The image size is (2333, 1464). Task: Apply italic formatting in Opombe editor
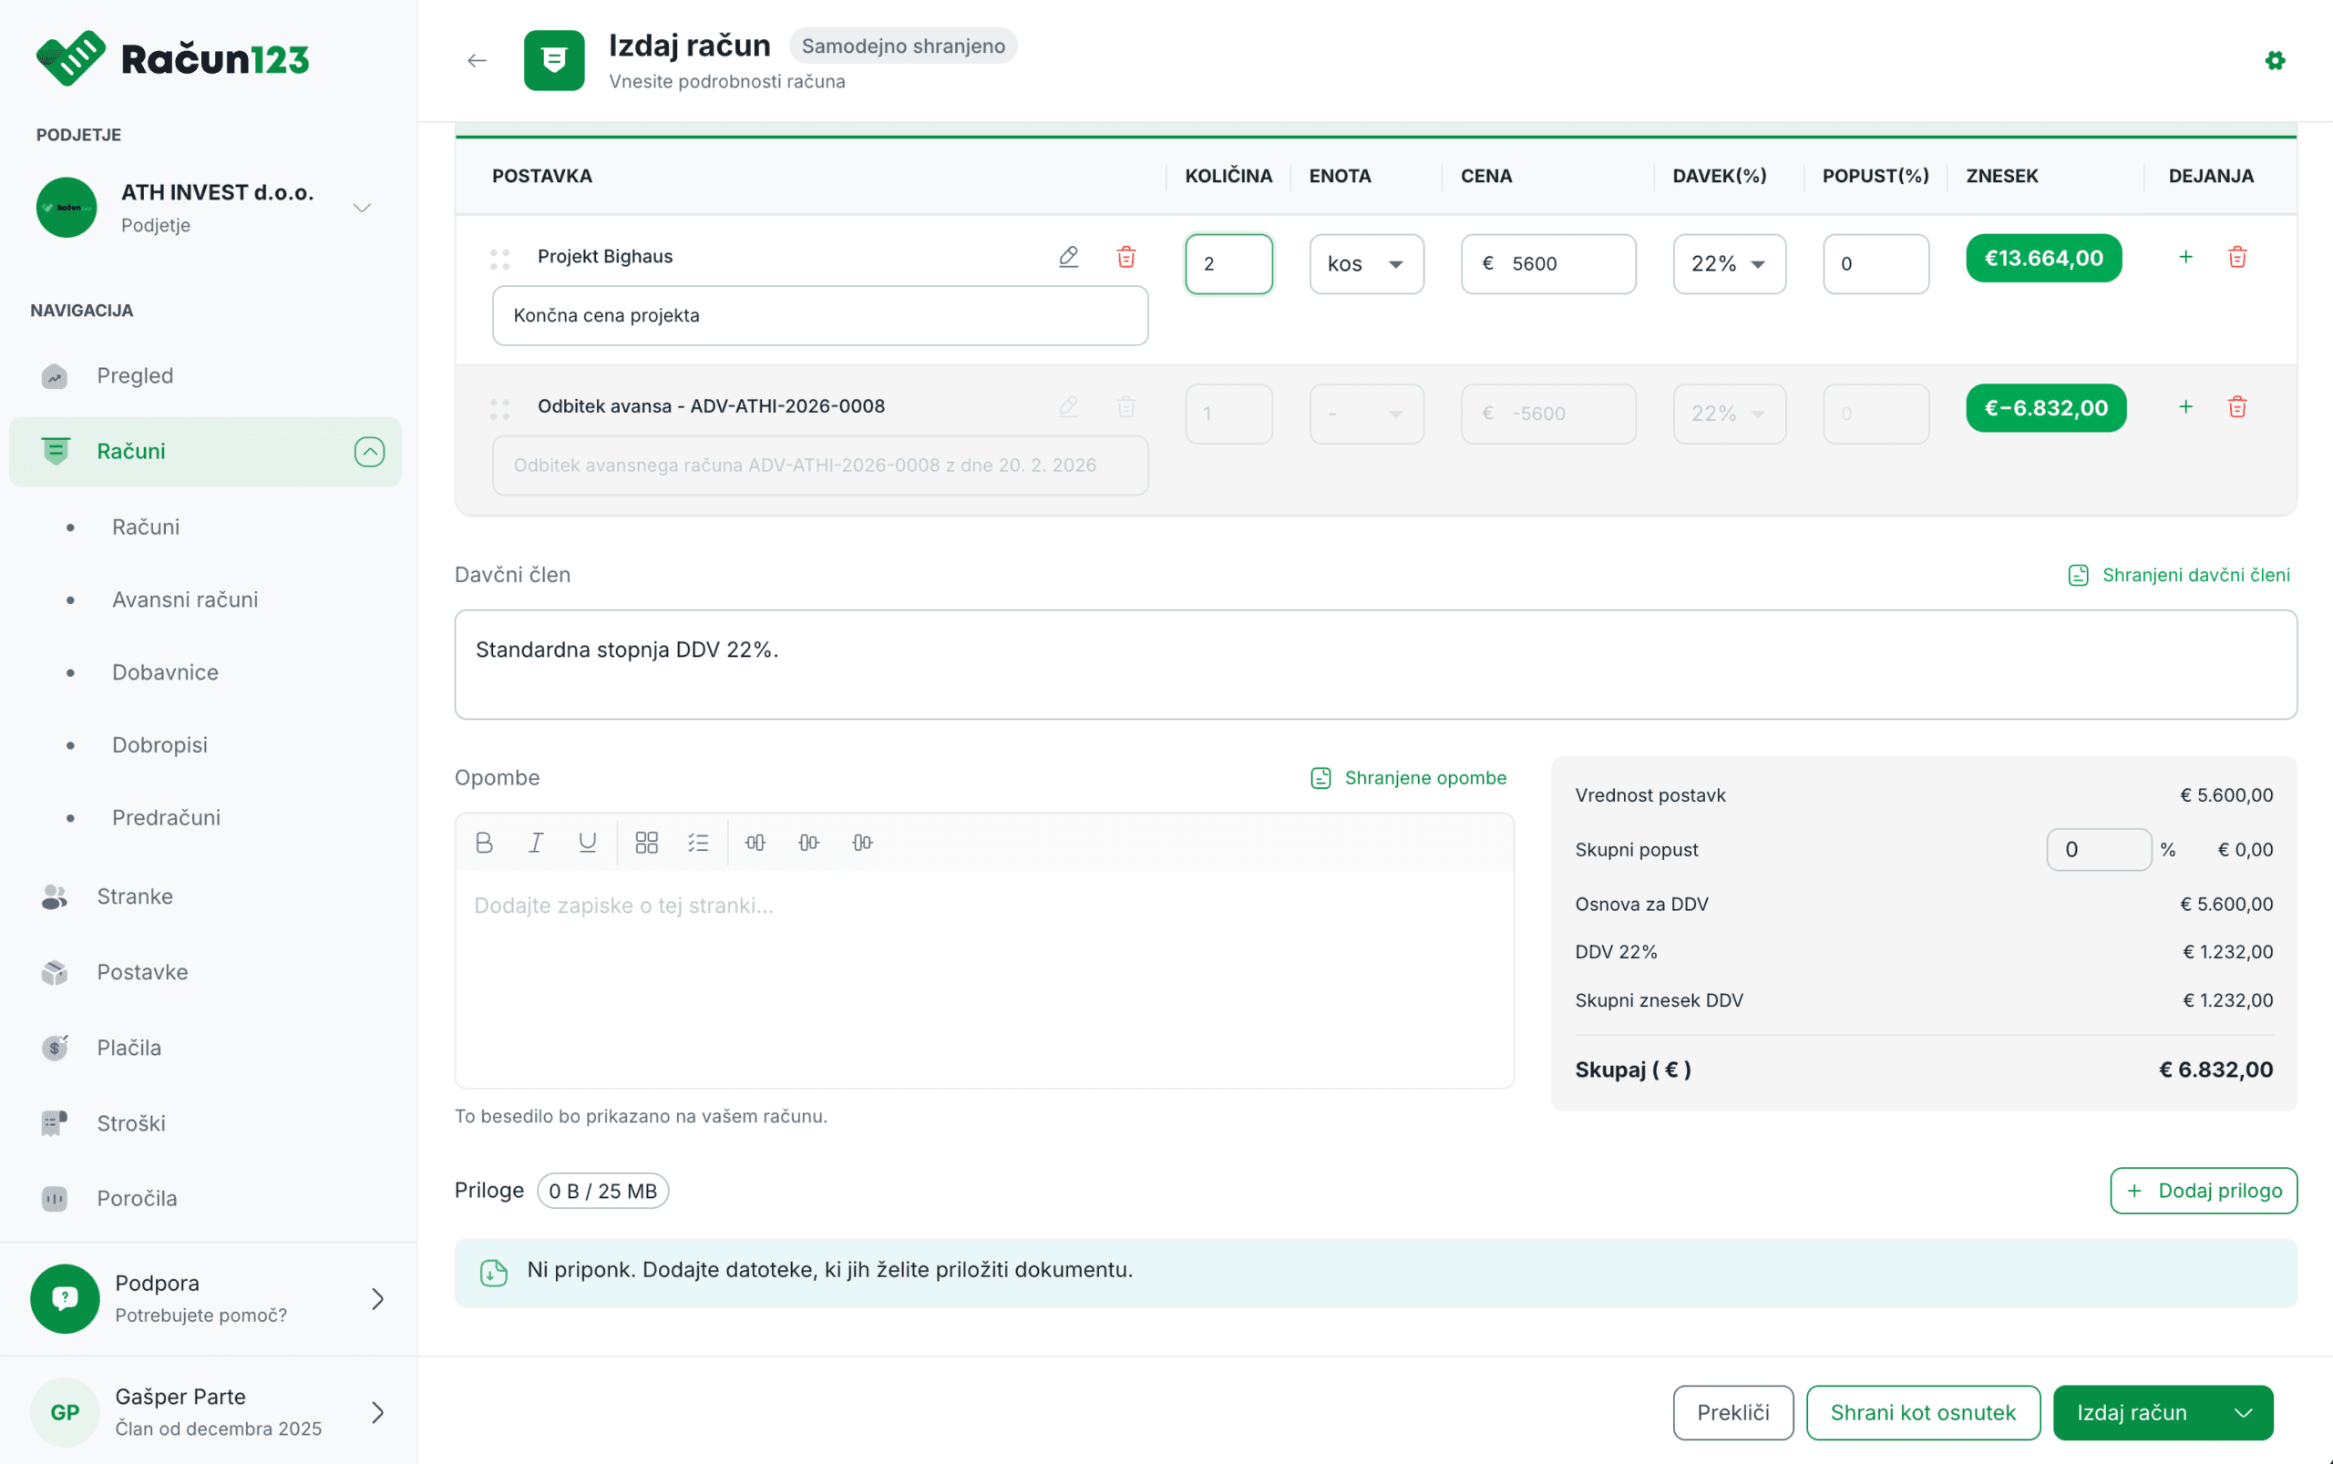[x=536, y=843]
